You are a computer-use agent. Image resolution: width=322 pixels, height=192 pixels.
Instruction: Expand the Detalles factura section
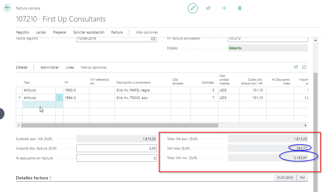point(34,178)
